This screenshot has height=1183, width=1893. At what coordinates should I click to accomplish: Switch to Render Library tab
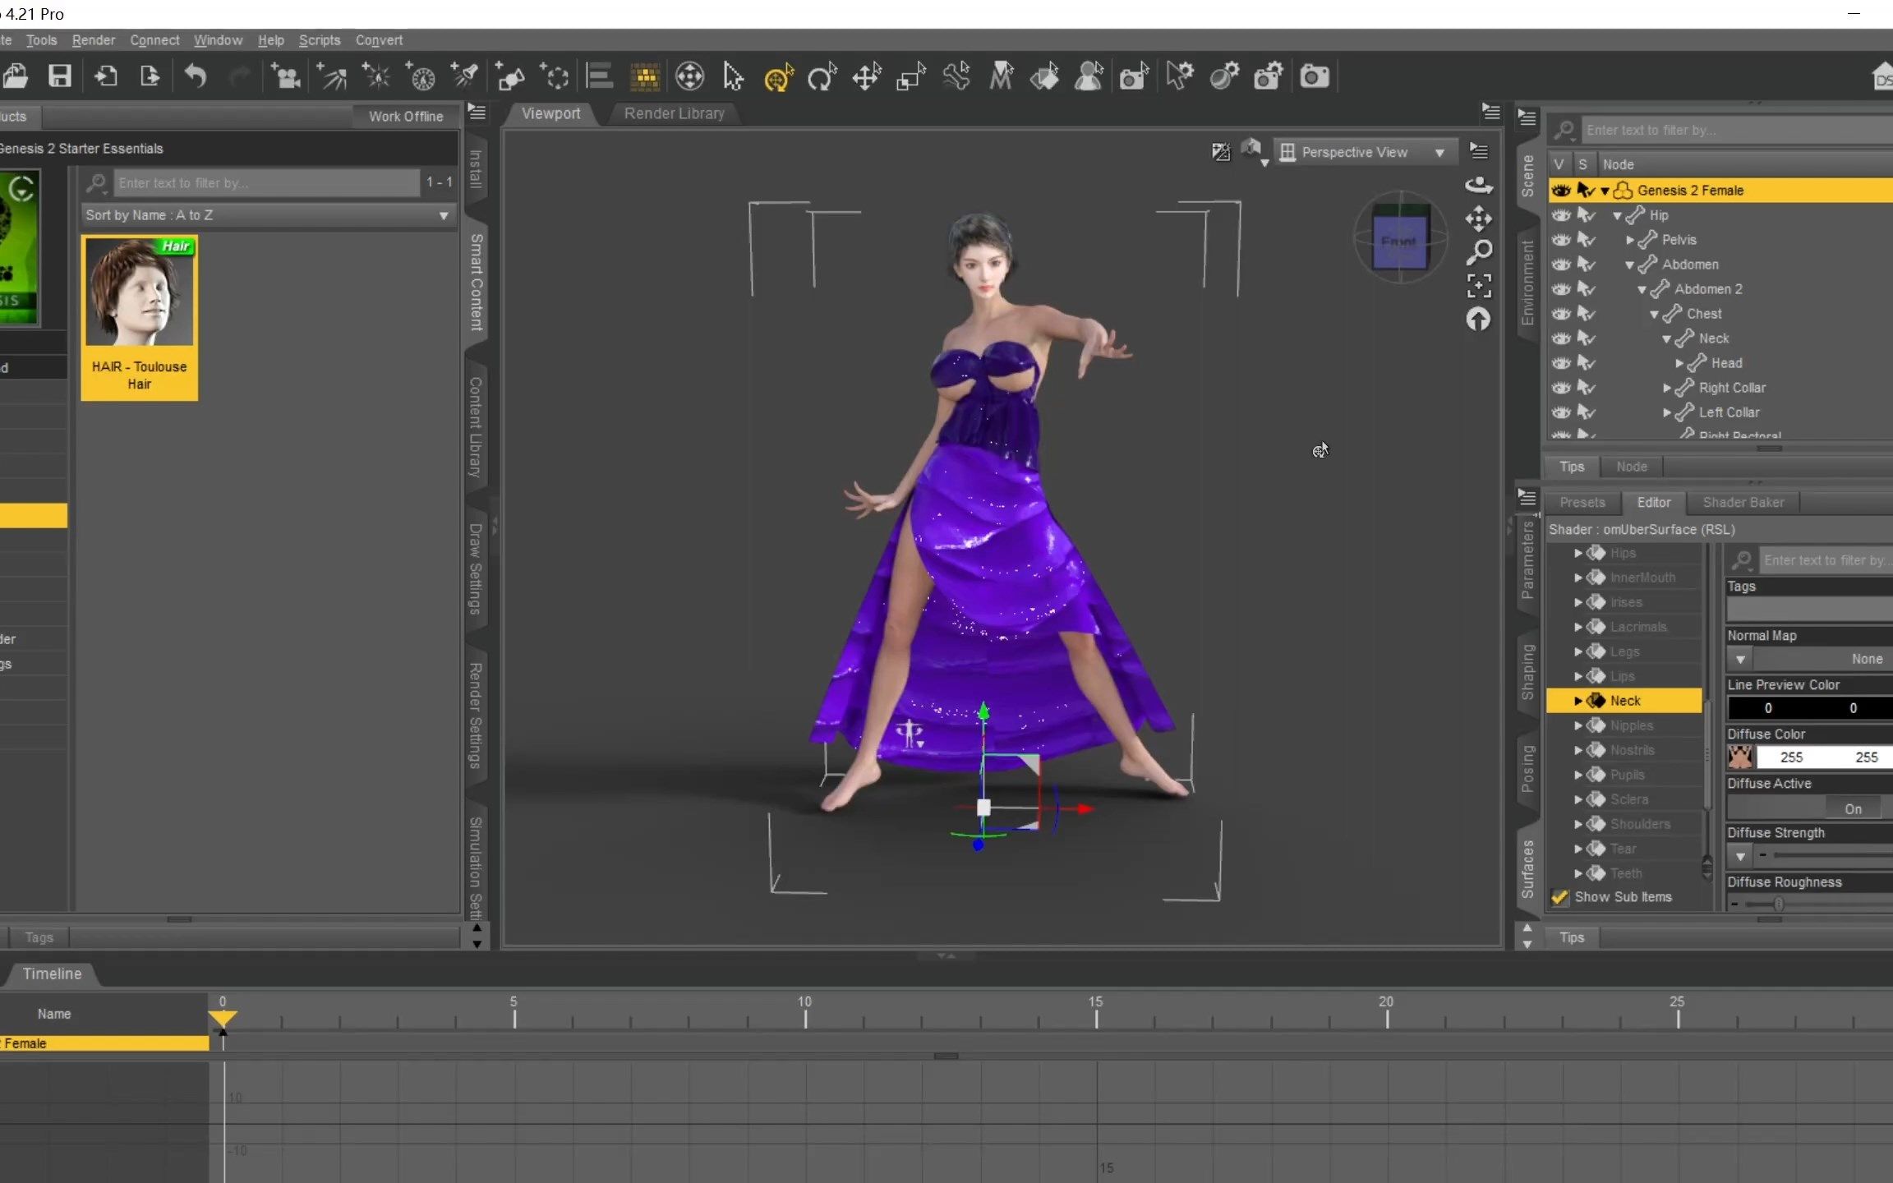click(674, 113)
